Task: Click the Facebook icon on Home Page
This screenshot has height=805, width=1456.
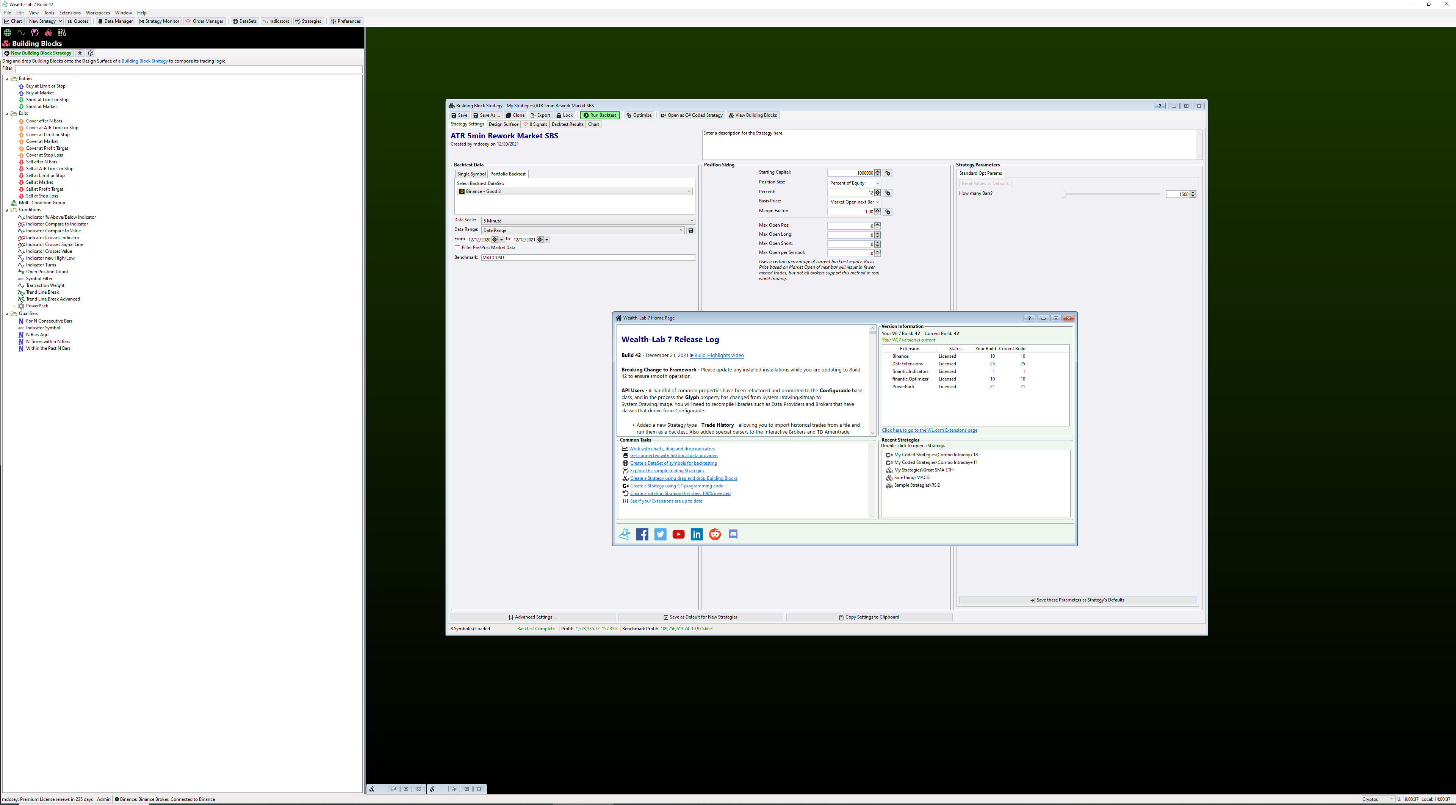Action: [x=642, y=534]
